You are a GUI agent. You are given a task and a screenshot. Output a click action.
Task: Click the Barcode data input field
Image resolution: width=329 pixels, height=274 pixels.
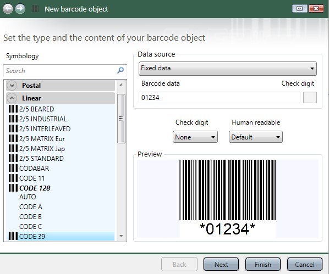point(220,97)
